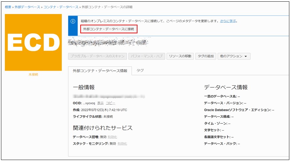Open the 他のアクション dropdown menu

tap(234, 56)
